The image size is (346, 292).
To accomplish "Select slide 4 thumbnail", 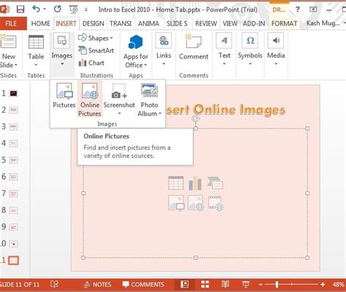I will tap(13, 143).
